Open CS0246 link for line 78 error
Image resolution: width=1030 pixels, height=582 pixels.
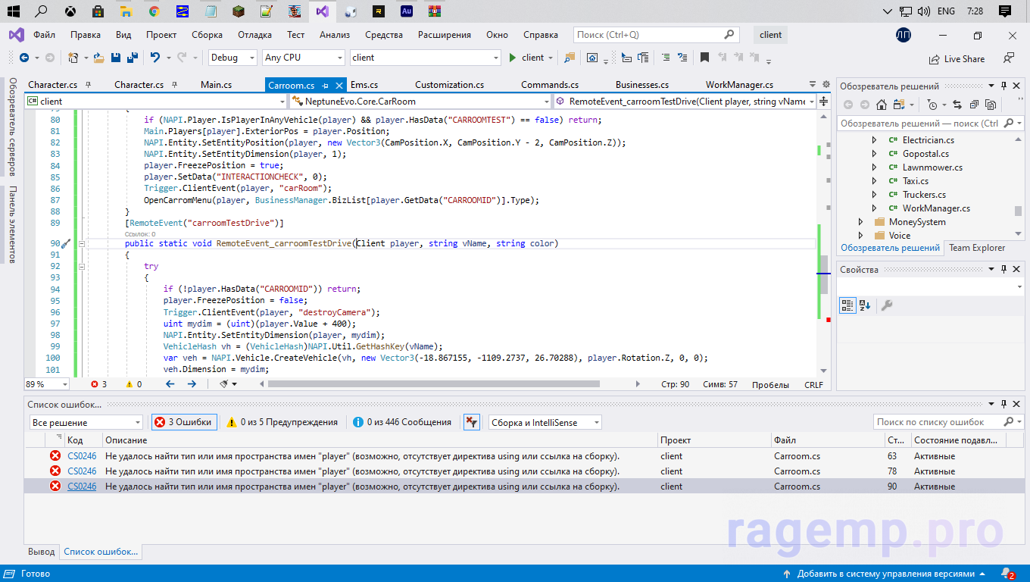pos(82,471)
